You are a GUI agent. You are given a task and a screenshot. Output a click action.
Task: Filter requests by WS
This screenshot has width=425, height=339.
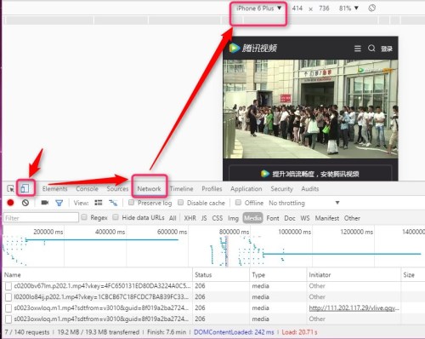(305, 218)
